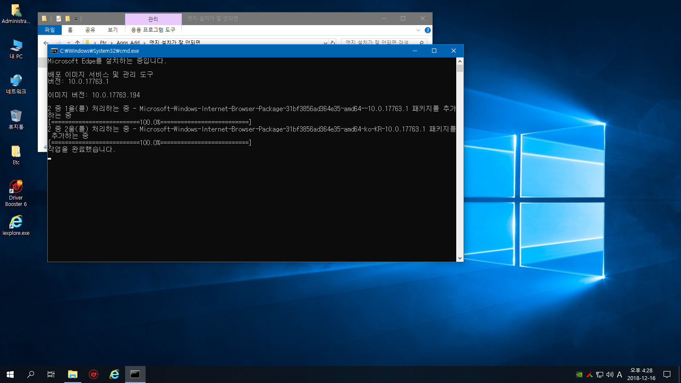The image size is (681, 383).
Task: Click the search magnifier in Explorer
Action: 421,42
